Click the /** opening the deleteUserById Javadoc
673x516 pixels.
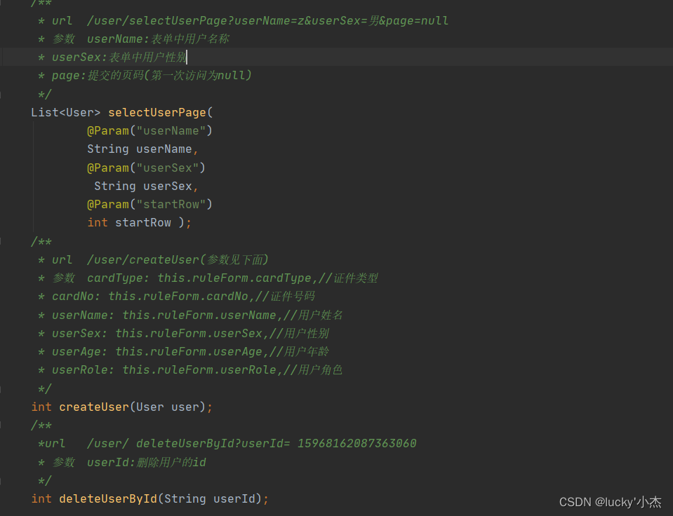coord(41,425)
